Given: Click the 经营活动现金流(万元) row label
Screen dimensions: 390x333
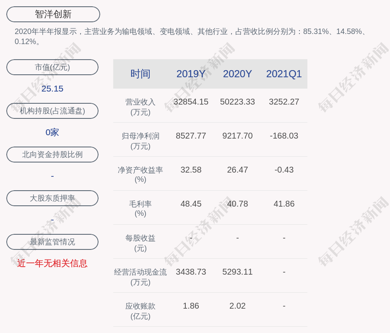Looking at the screenshot, I should 140,277.
